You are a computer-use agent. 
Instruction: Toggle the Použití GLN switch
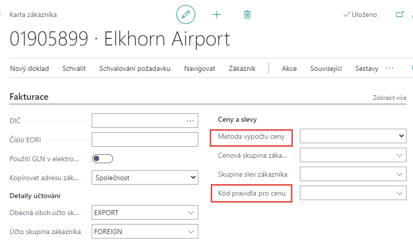pos(103,159)
